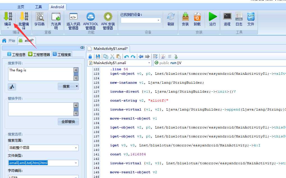Open 工程信息 panel tab
Viewport: 286px width, 178px height.
tap(16, 54)
